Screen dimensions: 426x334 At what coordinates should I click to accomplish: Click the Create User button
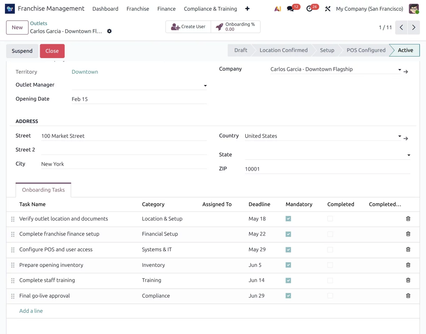(x=189, y=27)
